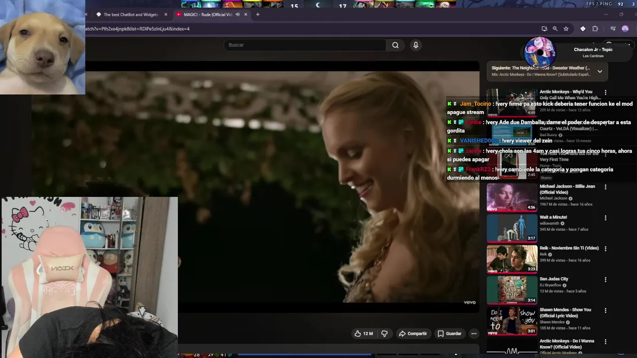Open options menu for Reik Noviembre Sin Ti
The width and height of the screenshot is (637, 358).
(606, 249)
